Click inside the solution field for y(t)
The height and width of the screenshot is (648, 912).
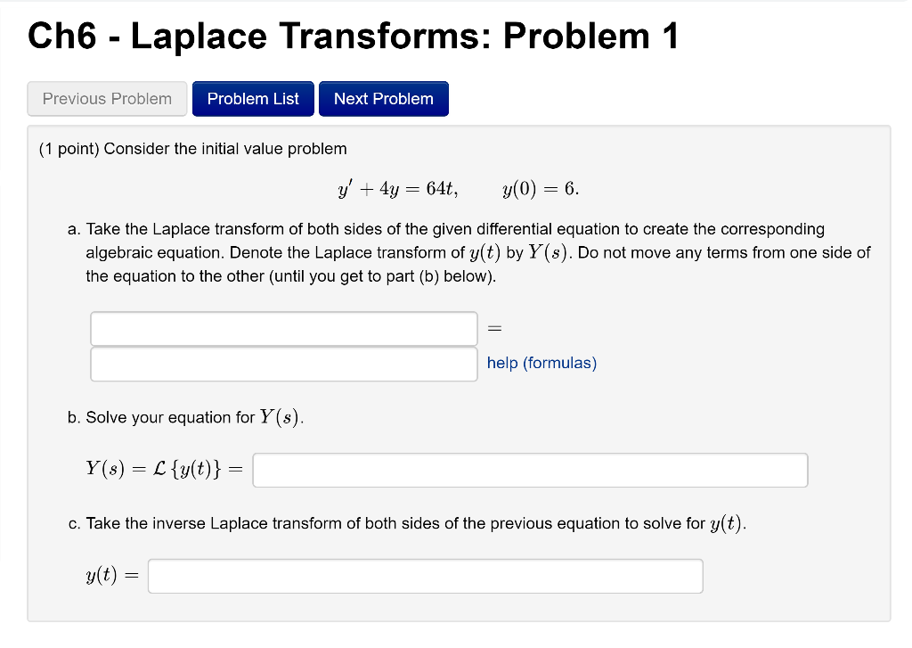425,576
